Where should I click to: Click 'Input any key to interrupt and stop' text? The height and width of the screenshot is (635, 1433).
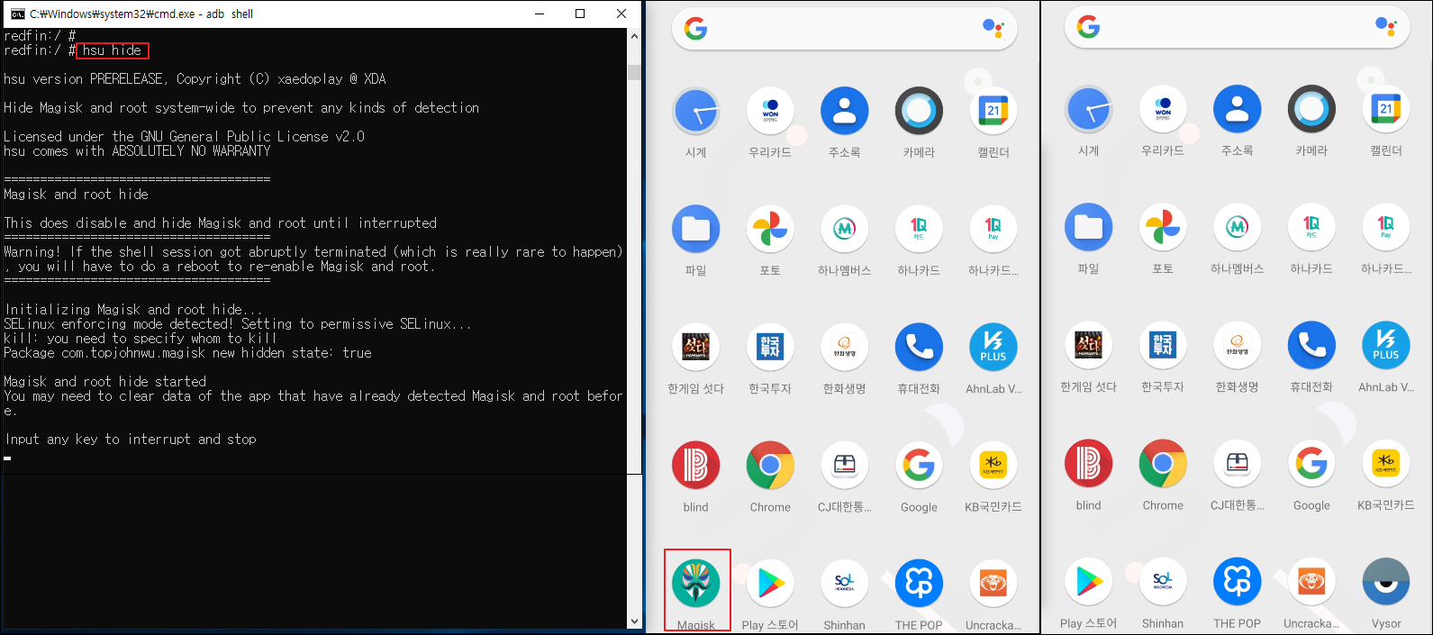click(131, 440)
